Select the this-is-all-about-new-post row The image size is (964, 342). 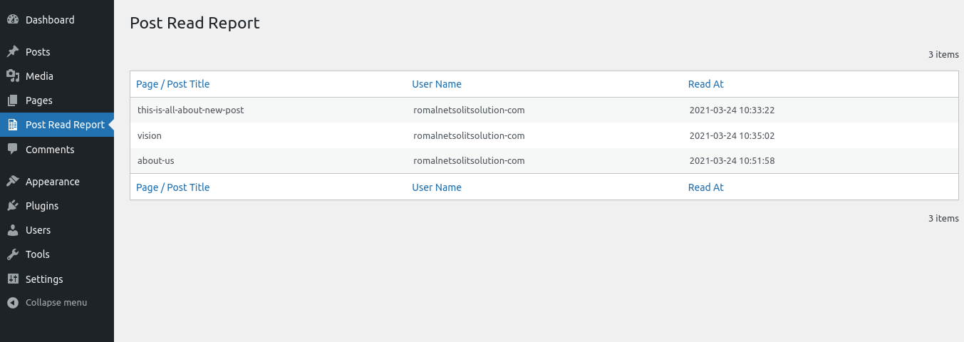click(x=191, y=110)
